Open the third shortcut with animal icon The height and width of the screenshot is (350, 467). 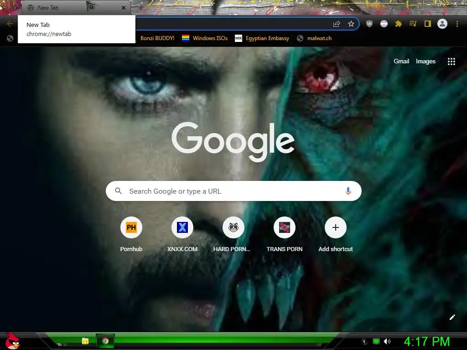pos(233,228)
